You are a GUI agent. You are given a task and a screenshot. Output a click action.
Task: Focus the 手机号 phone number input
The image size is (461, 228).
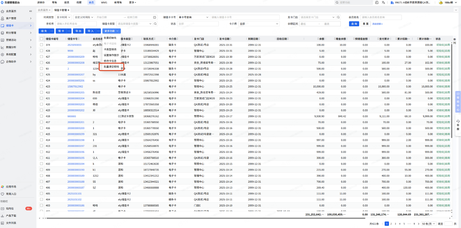tap(76, 24)
